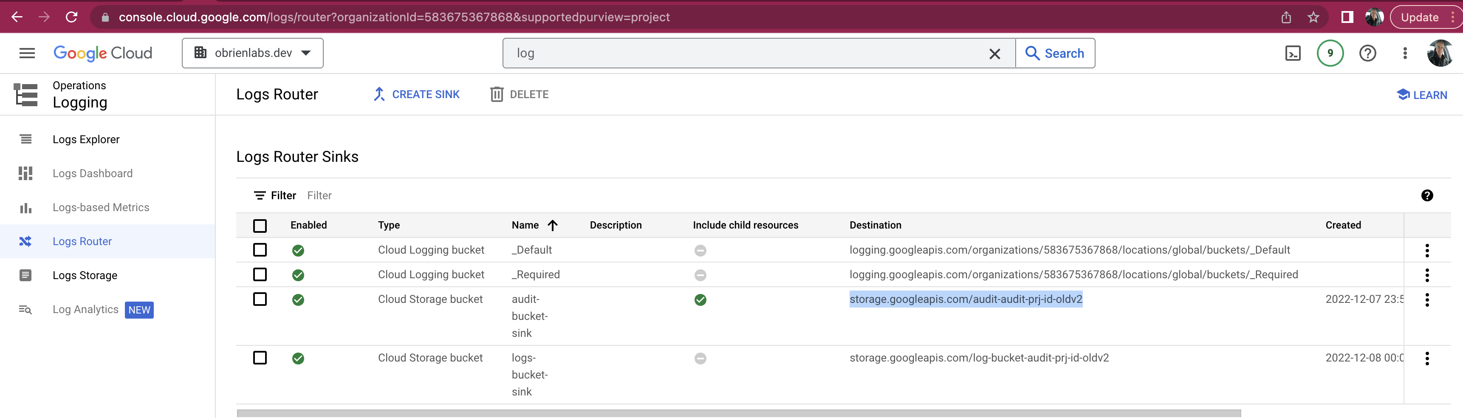Reload the page with the refresh icon
Viewport: 1463px width, 418px height.
click(71, 17)
